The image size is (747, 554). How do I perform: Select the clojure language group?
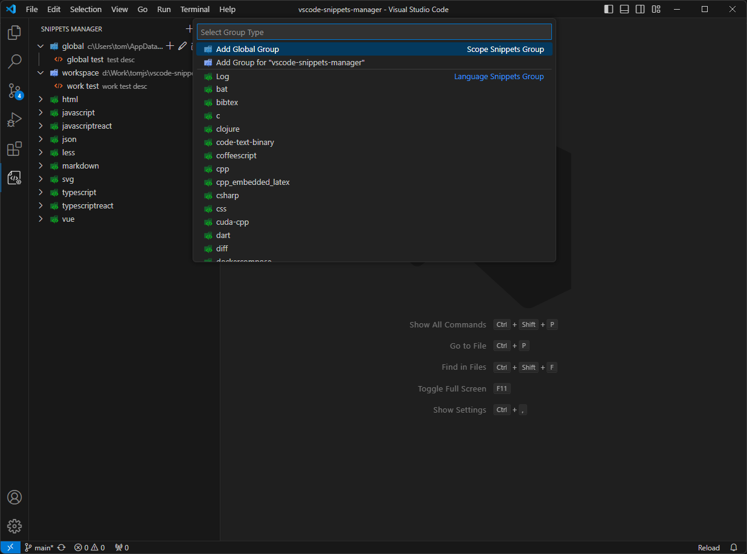[374, 129]
